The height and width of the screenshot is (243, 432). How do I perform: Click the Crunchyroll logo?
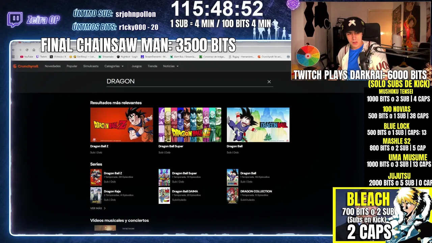[26, 66]
